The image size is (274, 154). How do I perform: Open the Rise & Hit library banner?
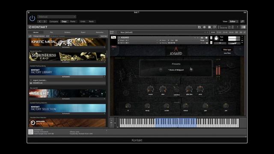(x=67, y=93)
